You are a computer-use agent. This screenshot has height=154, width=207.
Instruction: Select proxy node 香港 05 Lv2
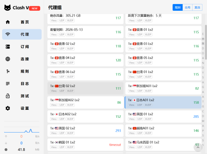pos(164,60)
